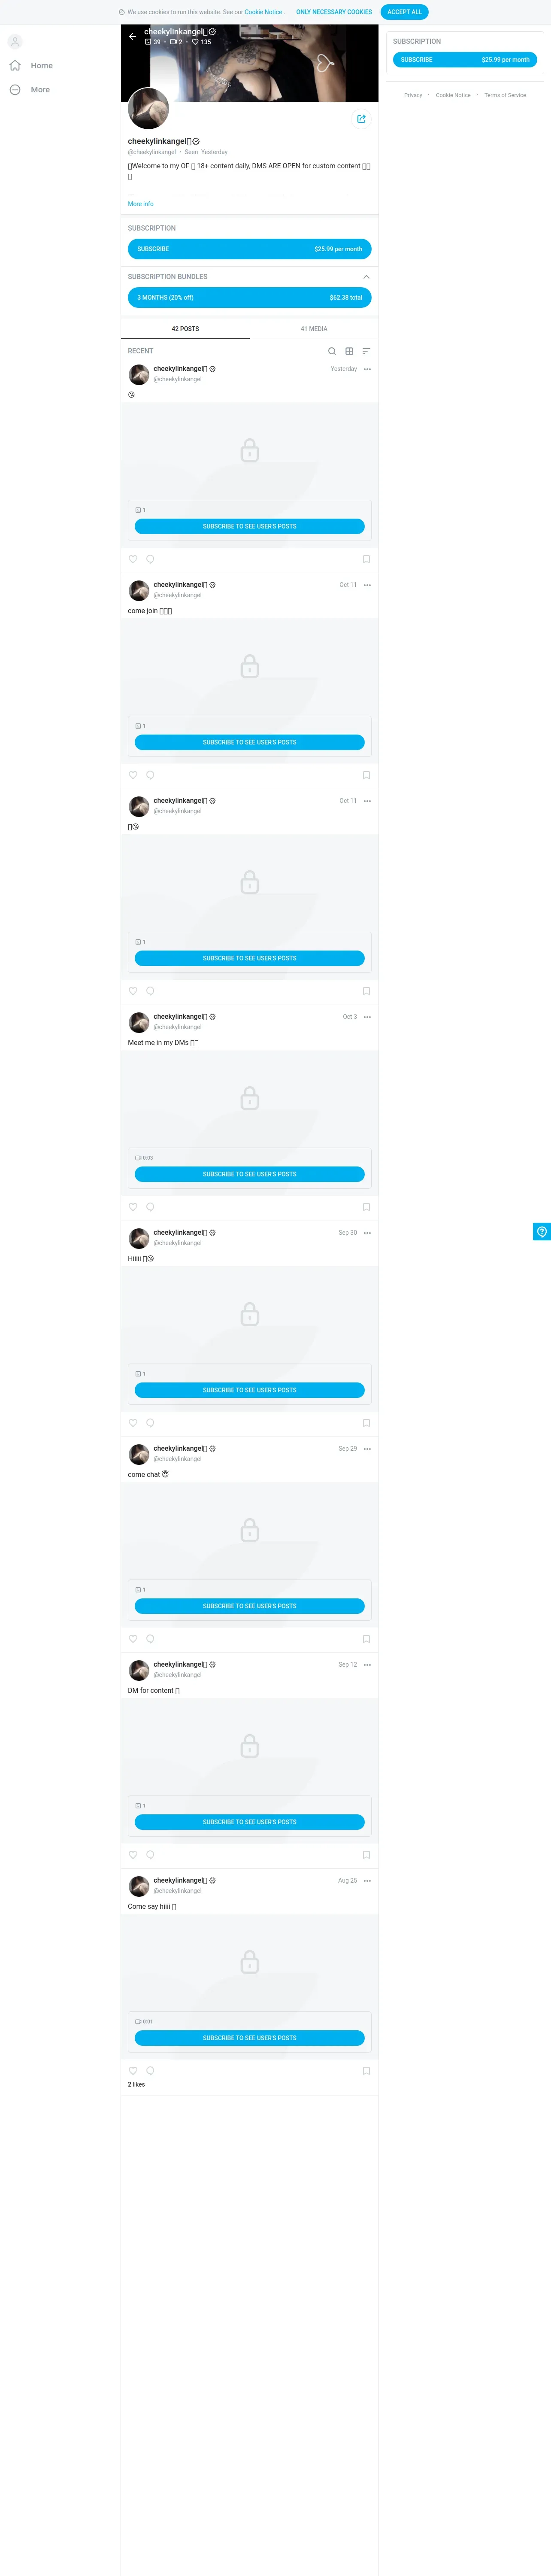Switch to the 41 Media tab
This screenshot has height=2576, width=551.
(x=314, y=329)
